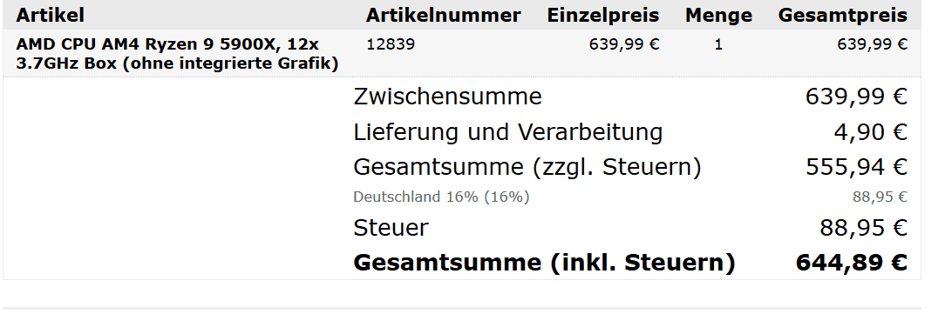Click the Einzelpreis column header
The image size is (945, 314).
[602, 15]
